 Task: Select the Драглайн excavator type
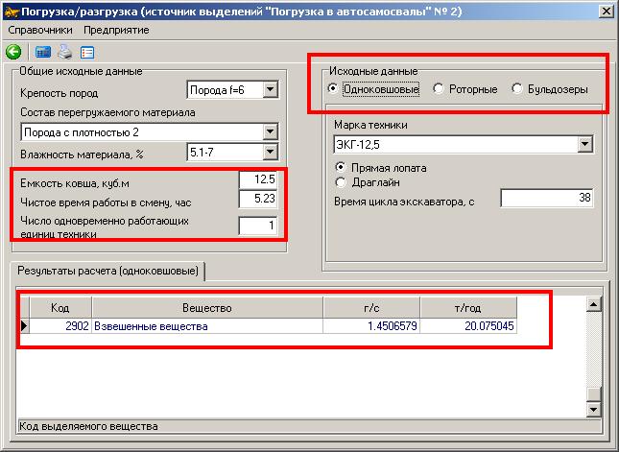[341, 182]
